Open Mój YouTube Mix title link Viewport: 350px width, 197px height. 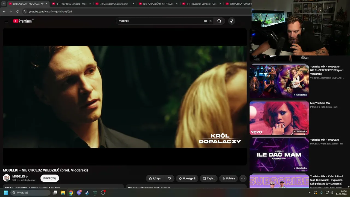tap(320, 103)
